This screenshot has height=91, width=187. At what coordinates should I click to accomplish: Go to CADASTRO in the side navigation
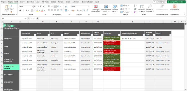(x=8, y=39)
